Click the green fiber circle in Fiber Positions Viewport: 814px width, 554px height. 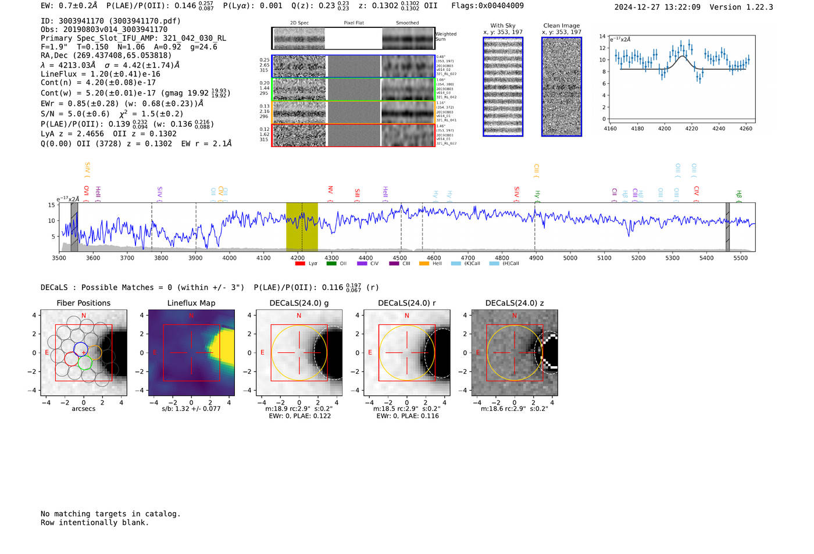coord(85,363)
